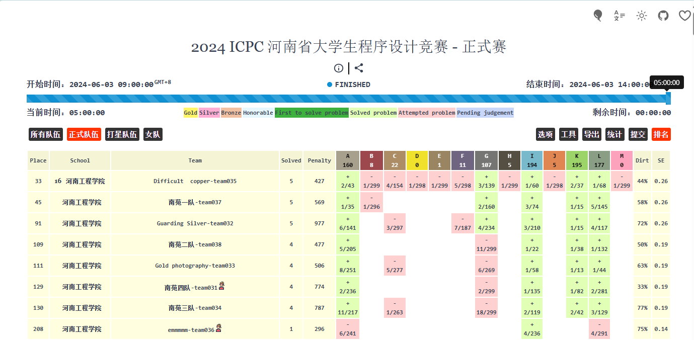The height and width of the screenshot is (340, 694).
Task: Select the 女队 team filter
Action: tap(153, 134)
